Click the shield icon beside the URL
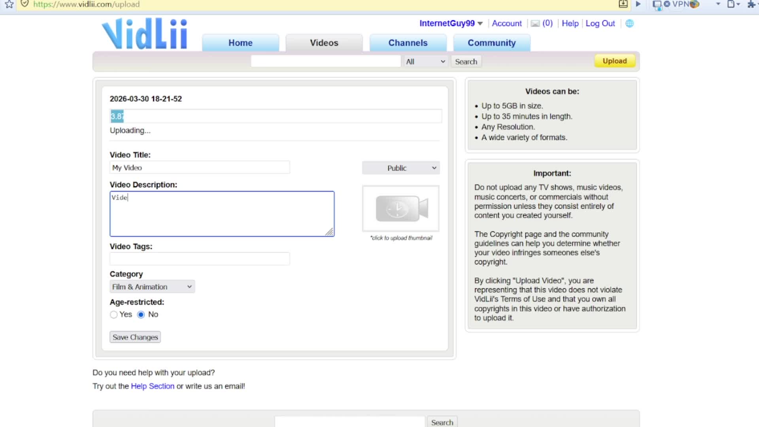759x427 pixels. [x=25, y=4]
